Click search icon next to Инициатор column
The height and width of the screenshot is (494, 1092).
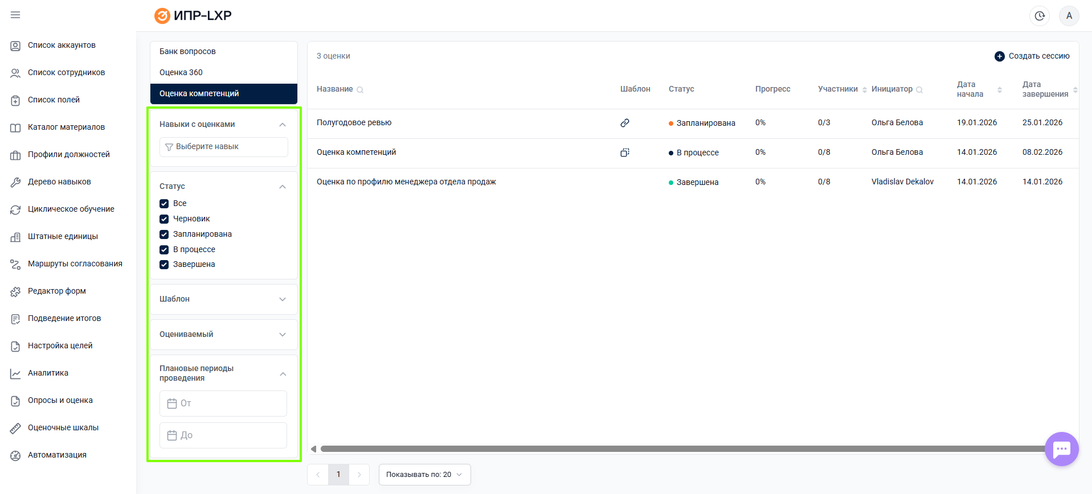919,90
